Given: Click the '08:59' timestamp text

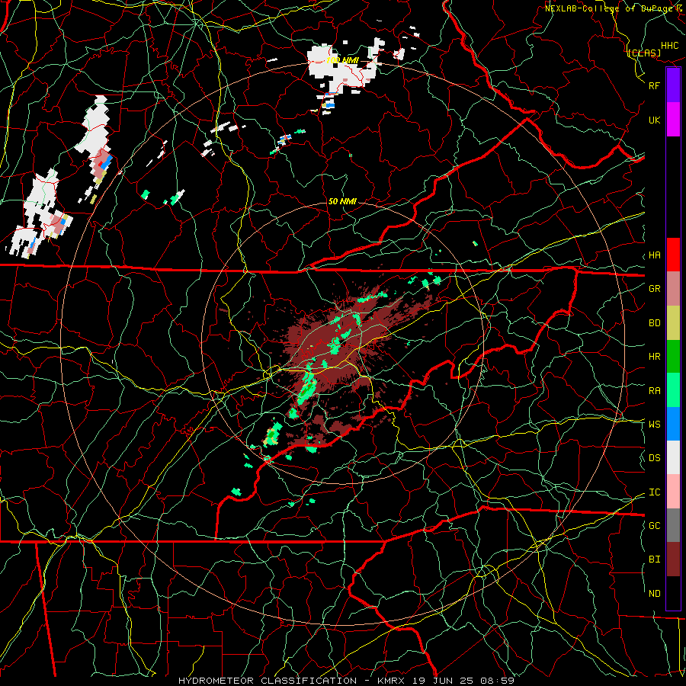Looking at the screenshot, I should (x=499, y=681).
